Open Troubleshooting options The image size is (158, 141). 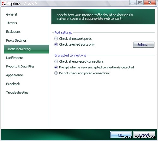tap(17, 93)
